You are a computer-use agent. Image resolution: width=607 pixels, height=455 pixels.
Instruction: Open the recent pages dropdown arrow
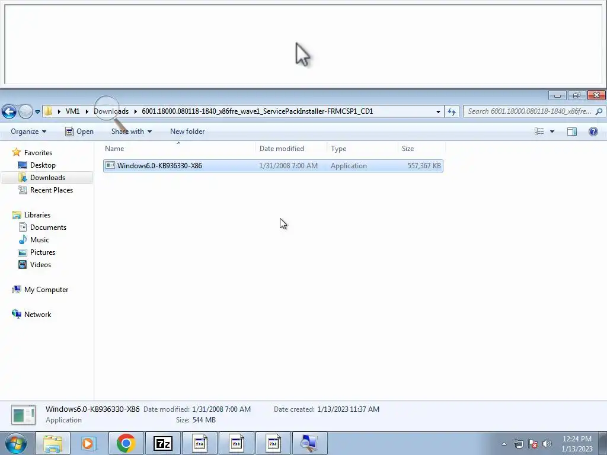[37, 112]
